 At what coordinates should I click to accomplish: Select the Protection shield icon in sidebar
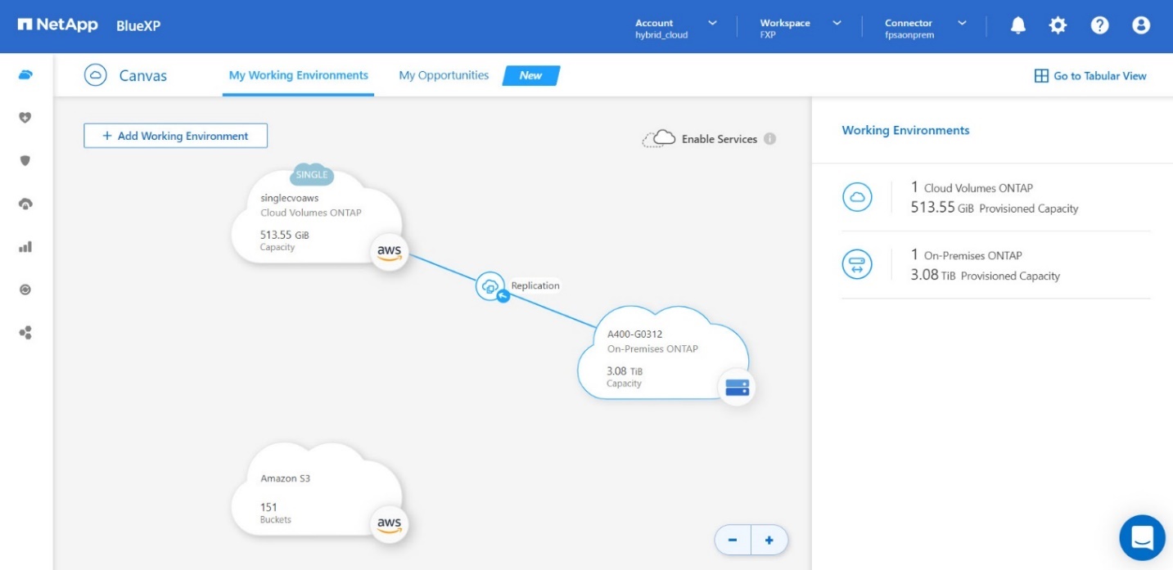click(25, 160)
